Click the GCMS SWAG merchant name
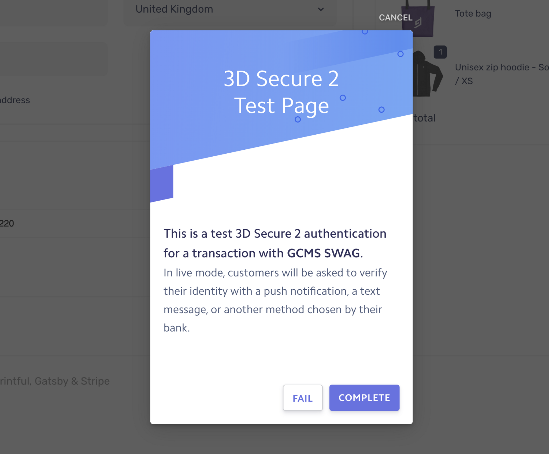The height and width of the screenshot is (454, 549). (x=323, y=253)
